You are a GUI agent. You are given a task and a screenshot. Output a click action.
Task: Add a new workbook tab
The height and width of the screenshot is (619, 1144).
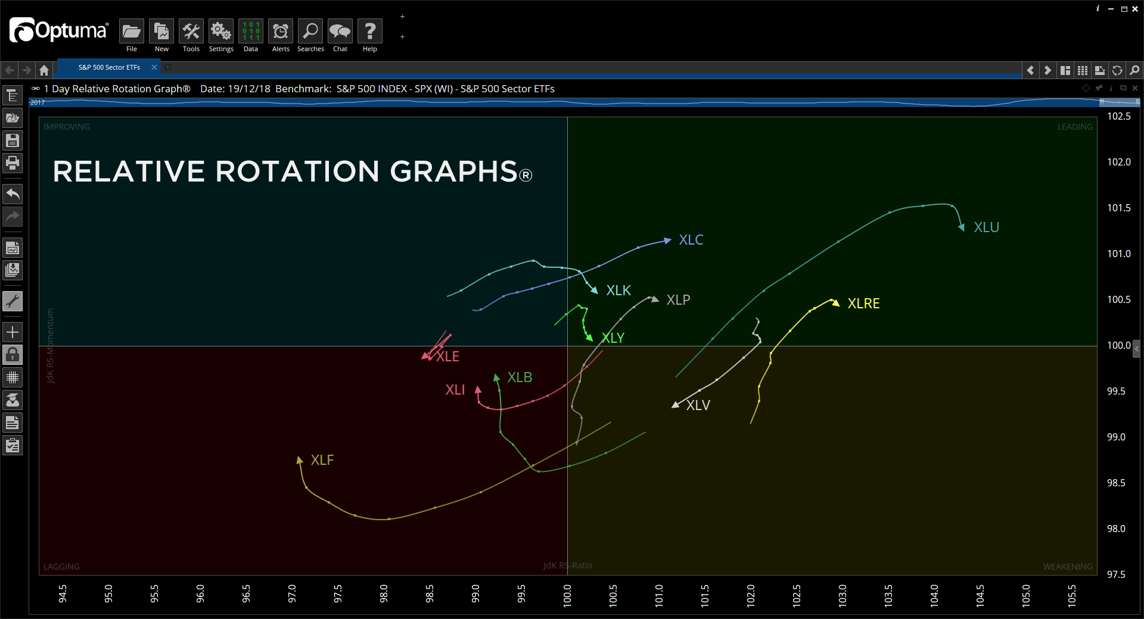point(168,67)
